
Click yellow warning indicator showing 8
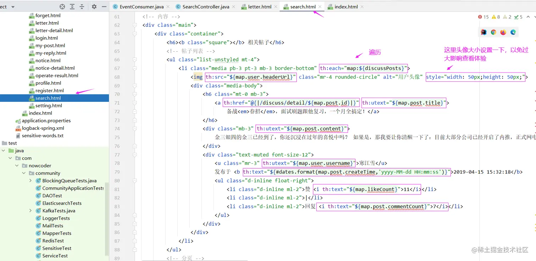(496, 17)
